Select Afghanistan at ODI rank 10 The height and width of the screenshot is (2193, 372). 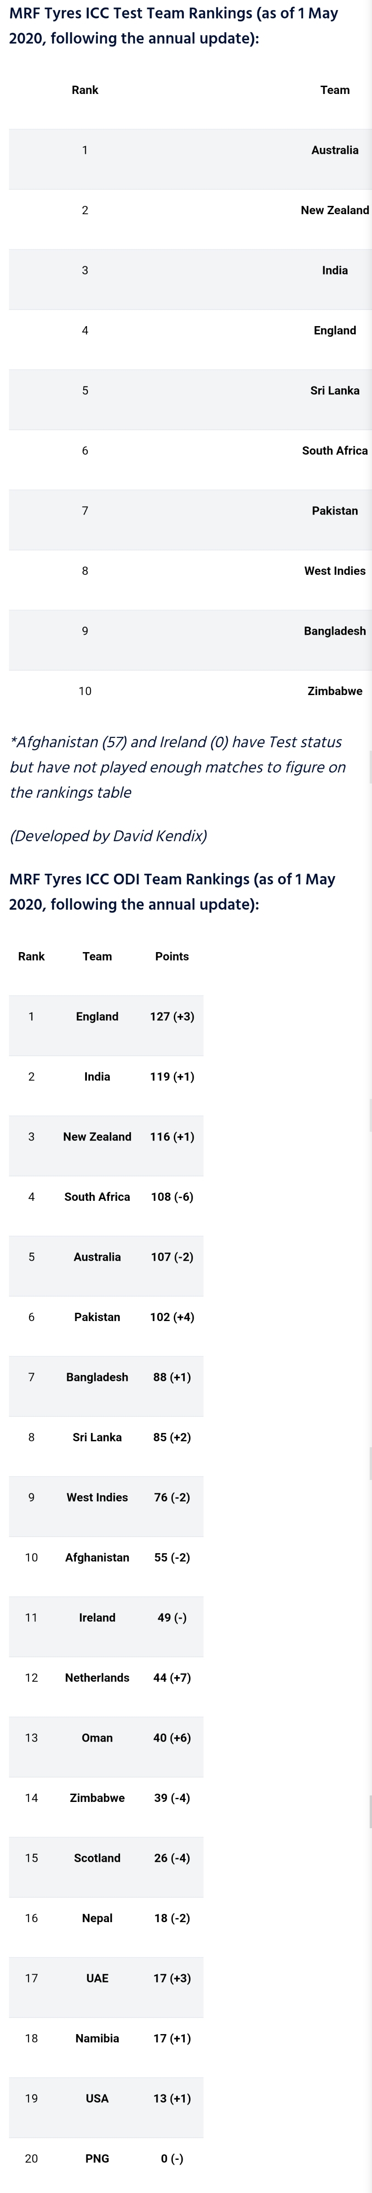[97, 1557]
